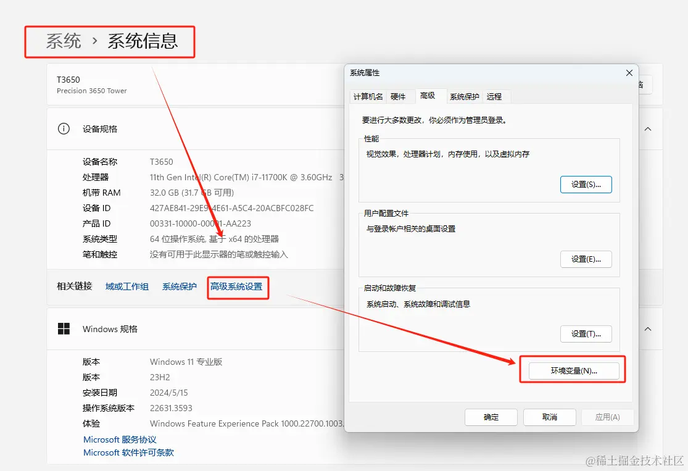Go back to 系统 via the breadcrumb
This screenshot has height=471, width=688.
click(64, 41)
